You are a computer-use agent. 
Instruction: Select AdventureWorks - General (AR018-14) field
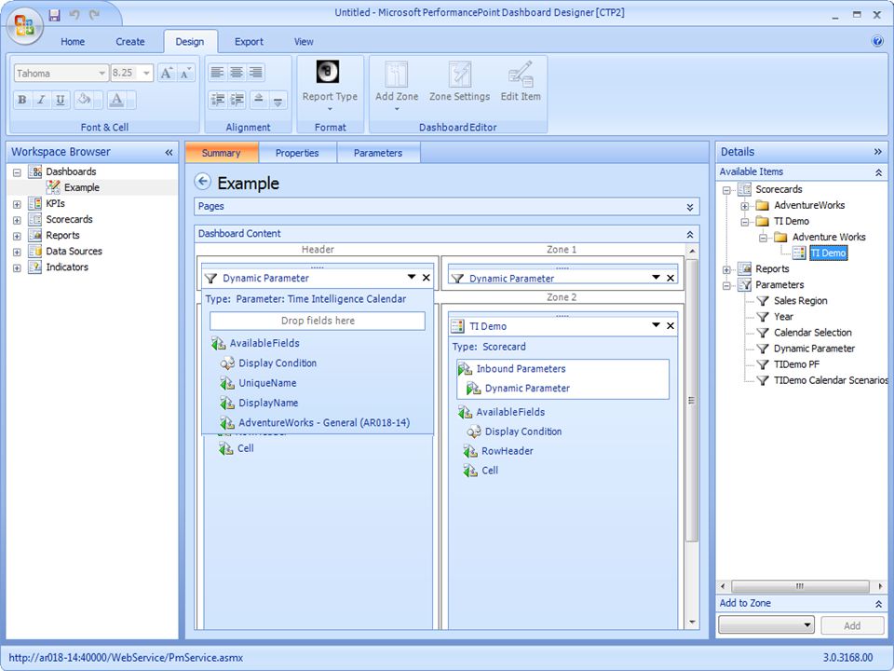pyautogui.click(x=324, y=423)
